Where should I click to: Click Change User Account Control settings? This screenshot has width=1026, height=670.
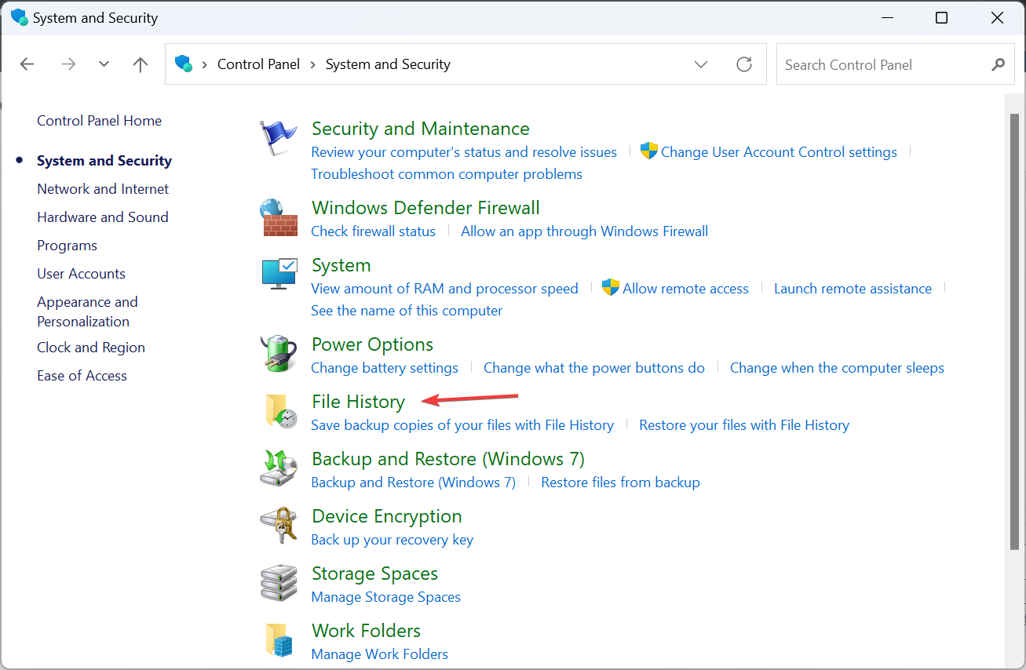tap(778, 152)
